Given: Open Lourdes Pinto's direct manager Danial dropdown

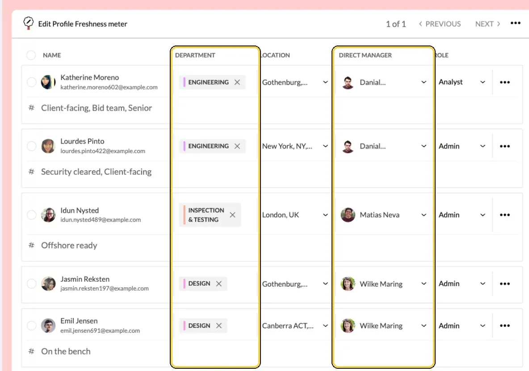Looking at the screenshot, I should (424, 146).
